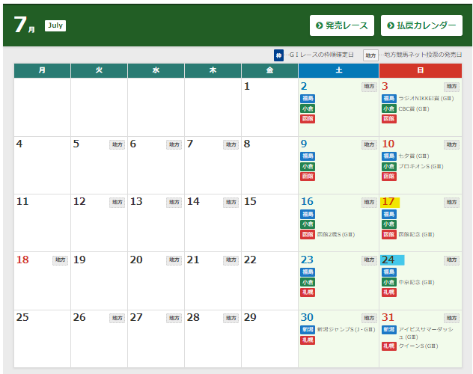Screen dimensions: 473x374
Task: Open the 新潟ジャンプS (J・GIII) race link
Action: click(346, 330)
